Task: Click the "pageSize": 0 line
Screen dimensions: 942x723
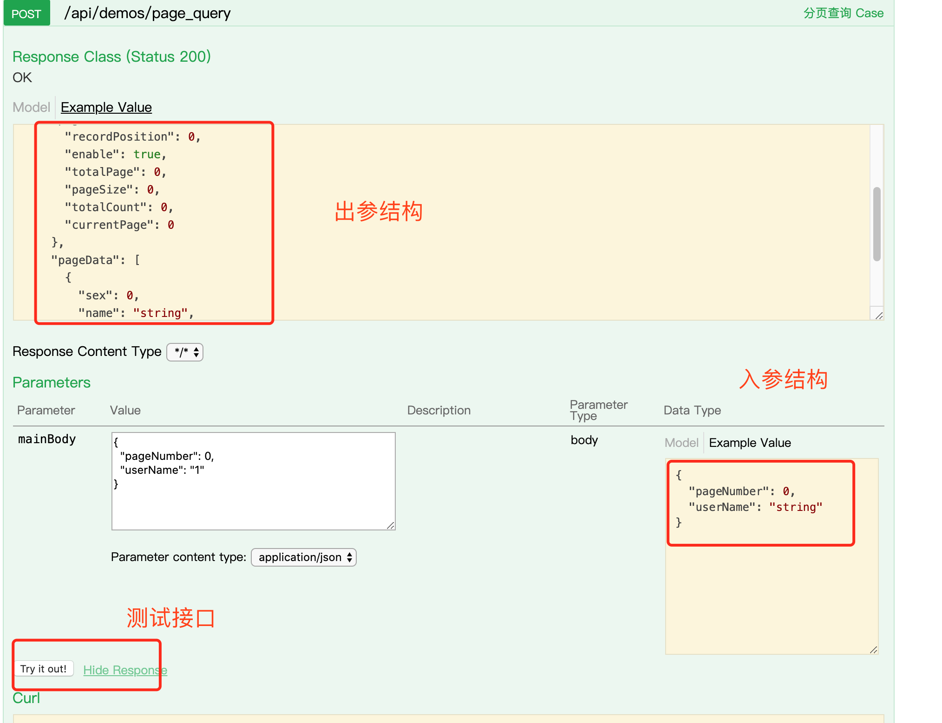Action: click(112, 189)
